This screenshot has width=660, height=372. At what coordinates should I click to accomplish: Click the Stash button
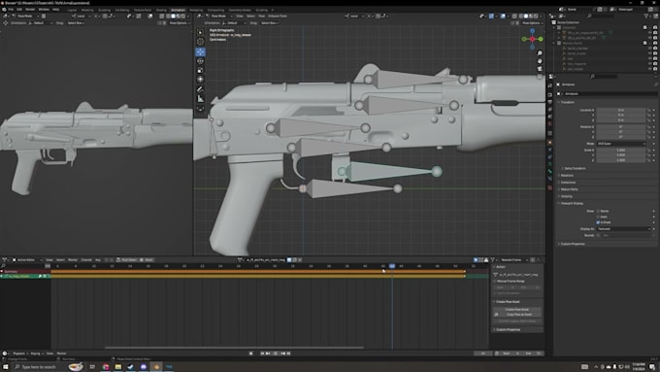(x=147, y=260)
